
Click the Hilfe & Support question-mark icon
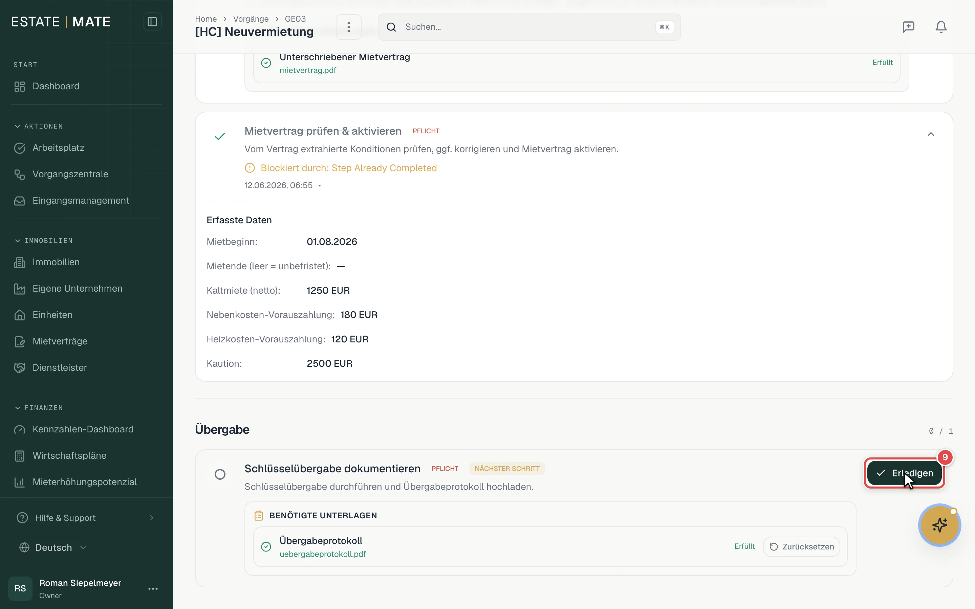pyautogui.click(x=23, y=518)
